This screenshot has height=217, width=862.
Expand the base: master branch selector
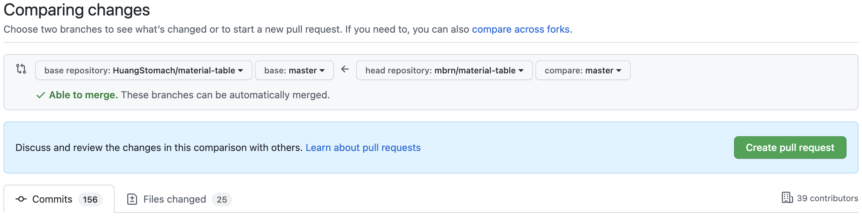pos(294,70)
